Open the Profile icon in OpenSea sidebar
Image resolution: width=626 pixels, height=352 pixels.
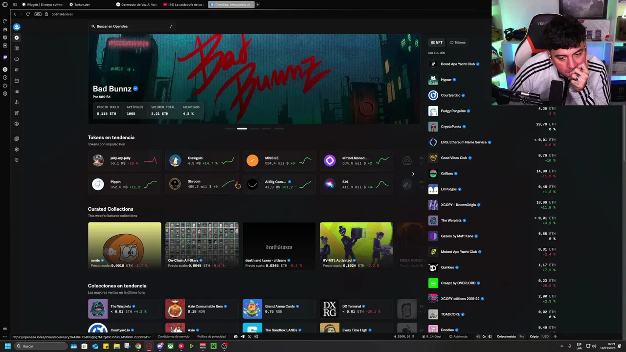[x=17, y=124]
